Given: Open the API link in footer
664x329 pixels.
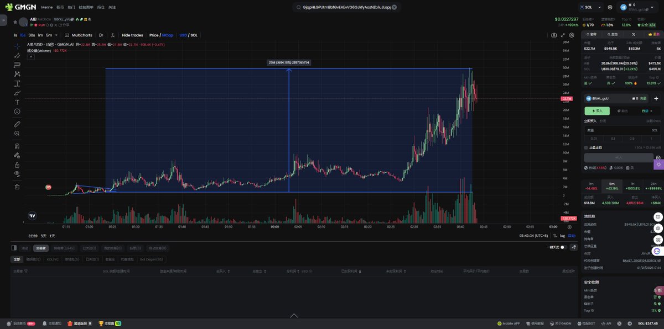Looking at the screenshot, I should pyautogui.click(x=607, y=323).
